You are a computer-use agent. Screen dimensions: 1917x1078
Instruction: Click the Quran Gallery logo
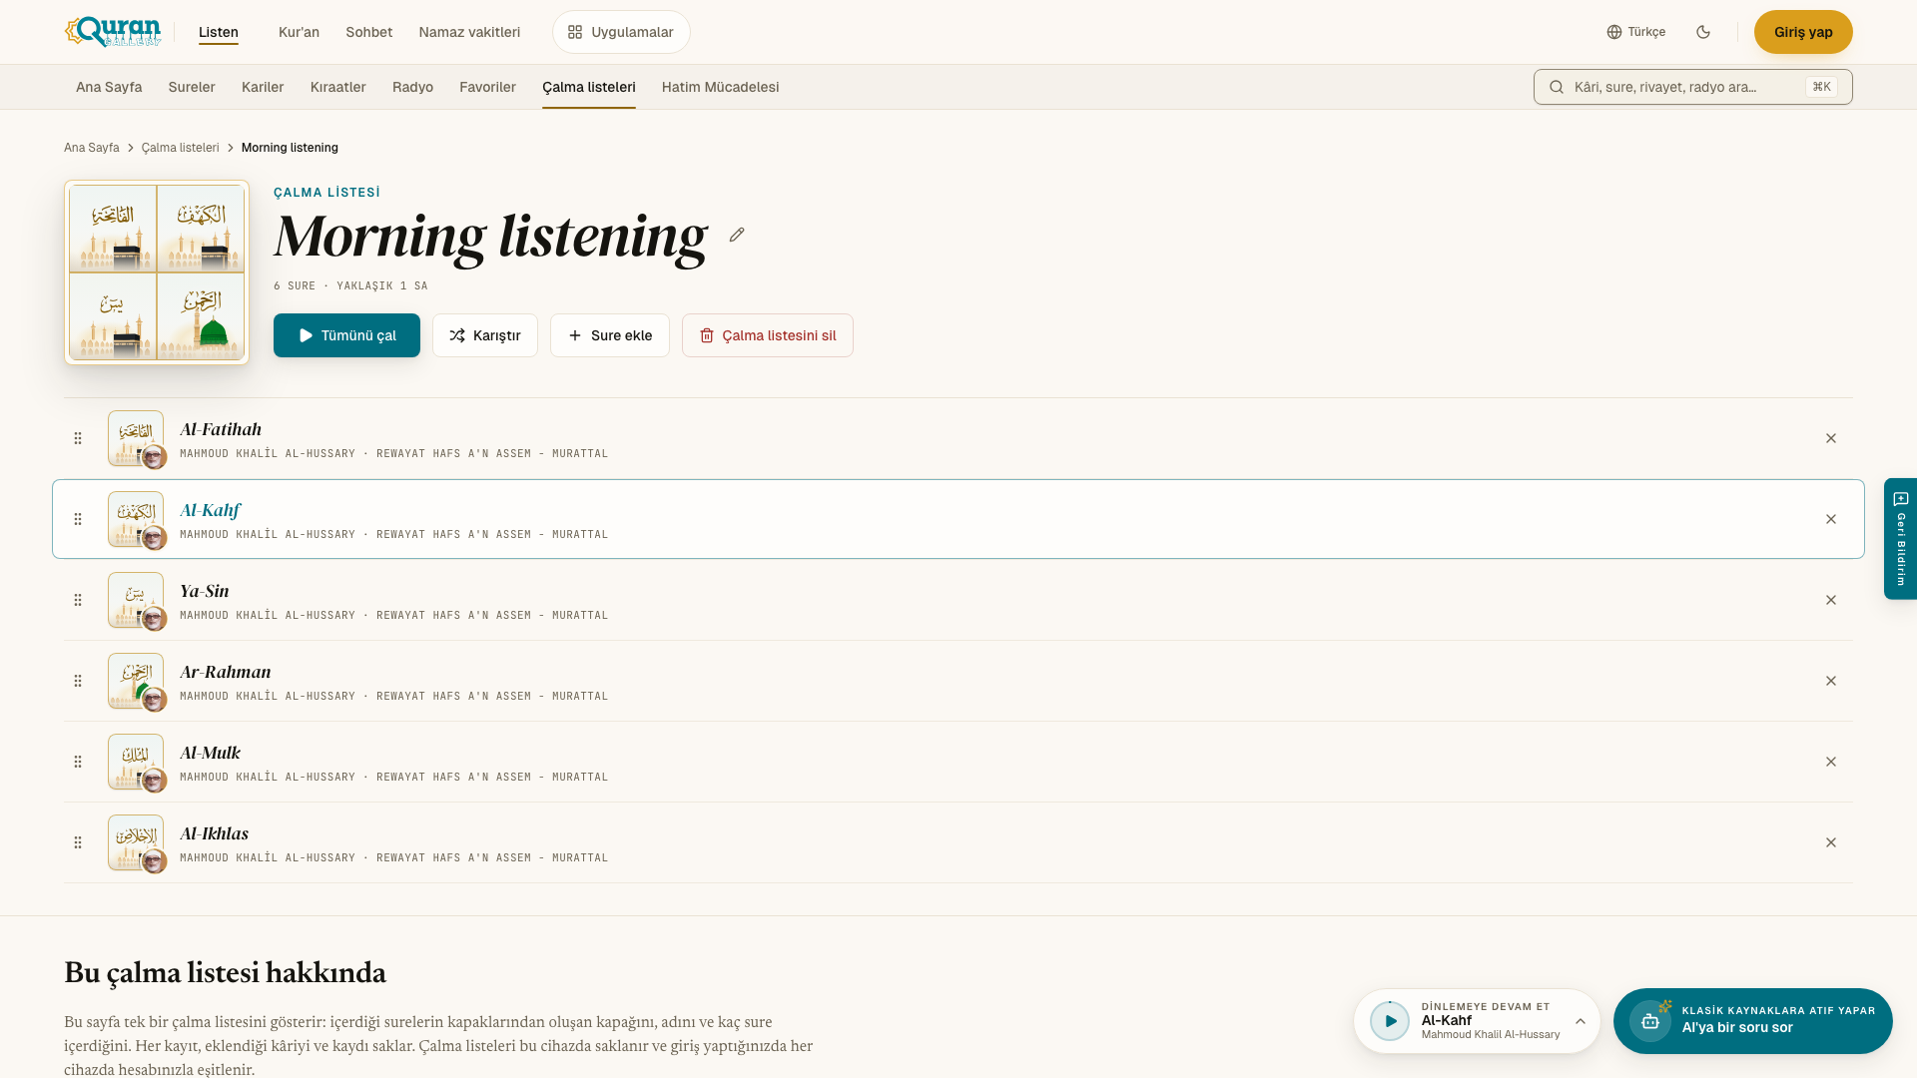click(x=113, y=32)
